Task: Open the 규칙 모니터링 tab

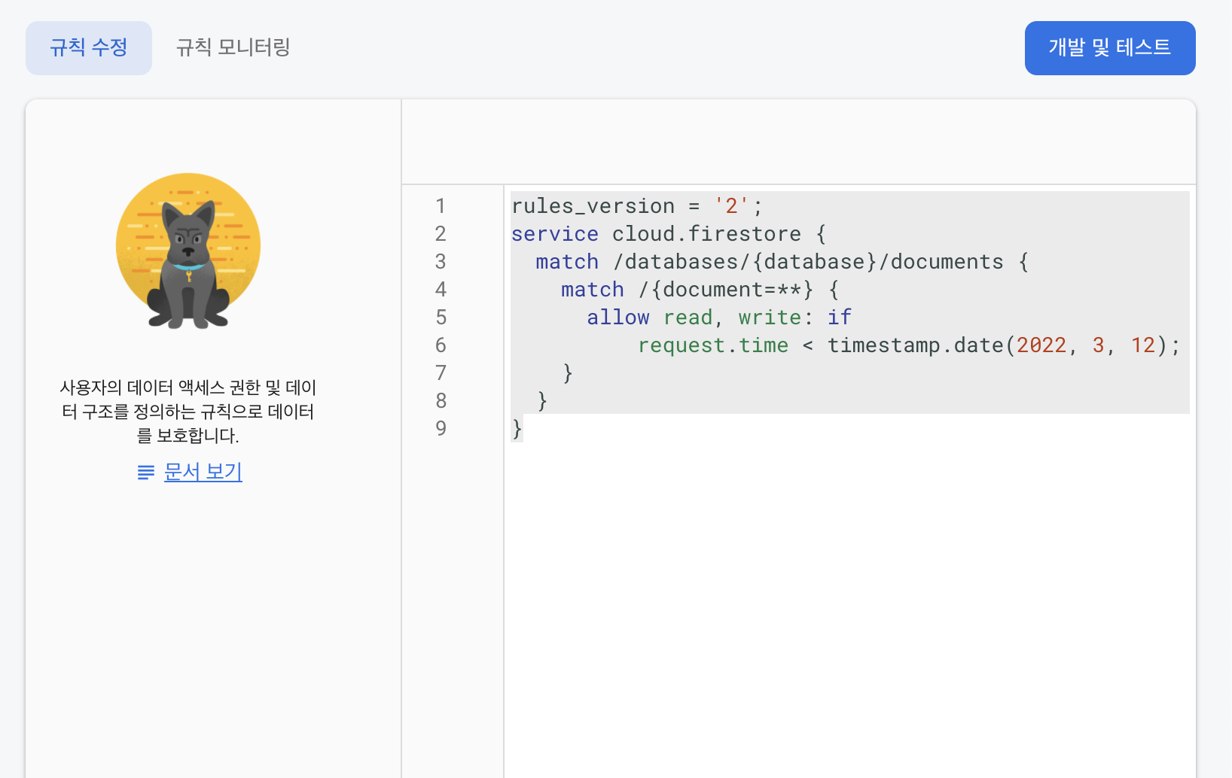Action: click(x=233, y=48)
